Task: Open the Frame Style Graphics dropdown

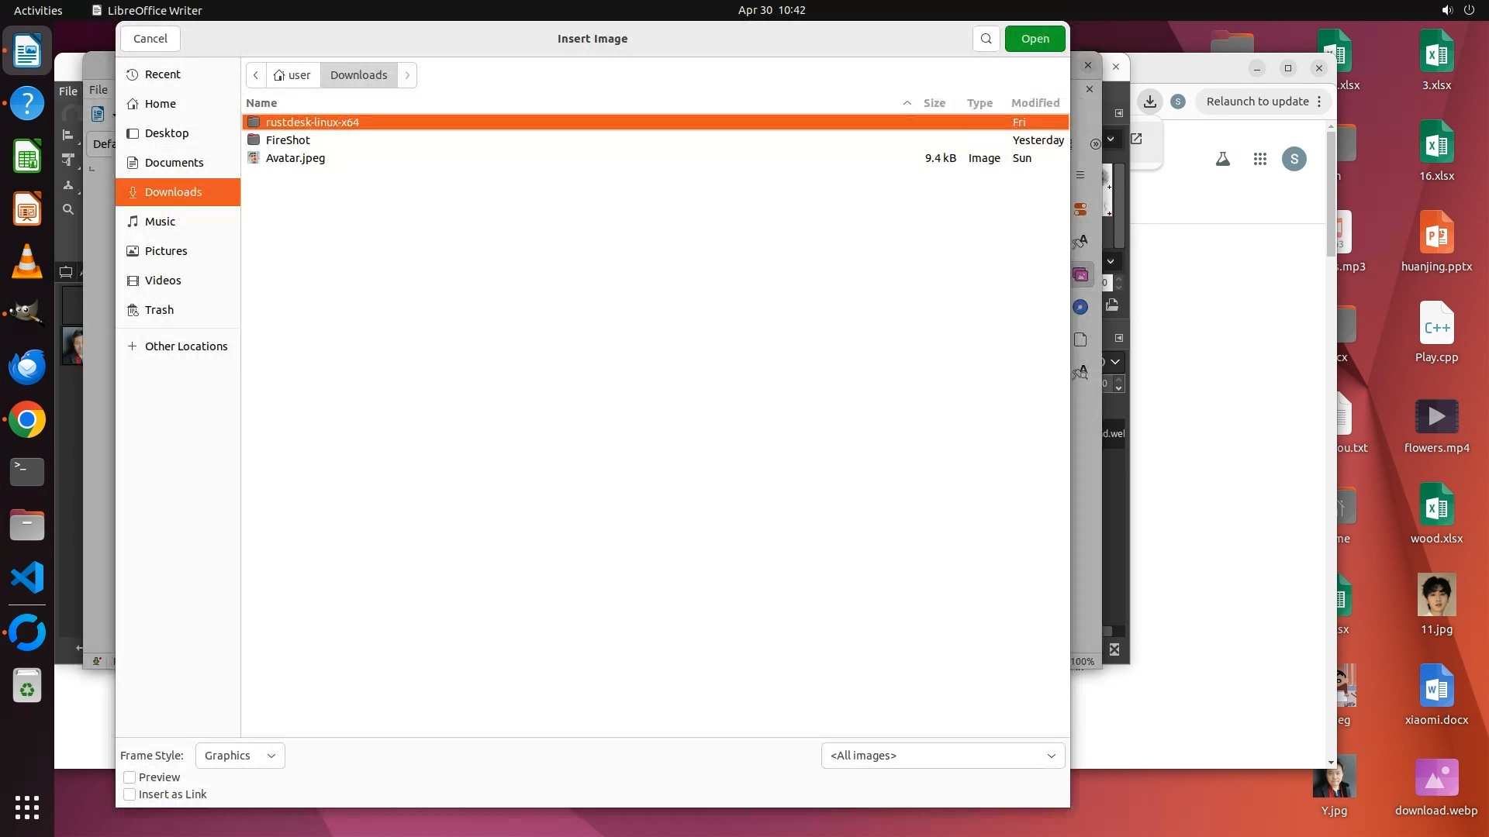Action: coord(240,756)
